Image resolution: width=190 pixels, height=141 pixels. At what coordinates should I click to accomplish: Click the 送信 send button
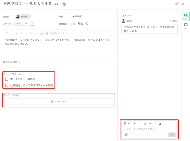[x=172, y=135]
